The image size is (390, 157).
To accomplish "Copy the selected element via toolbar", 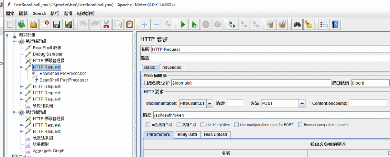I will click(x=118, y=24).
